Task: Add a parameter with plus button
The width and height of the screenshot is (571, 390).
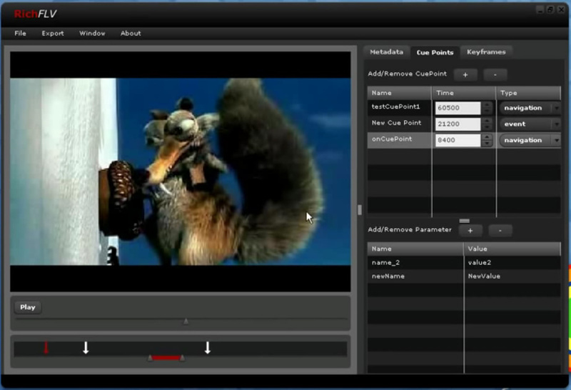Action: click(470, 230)
